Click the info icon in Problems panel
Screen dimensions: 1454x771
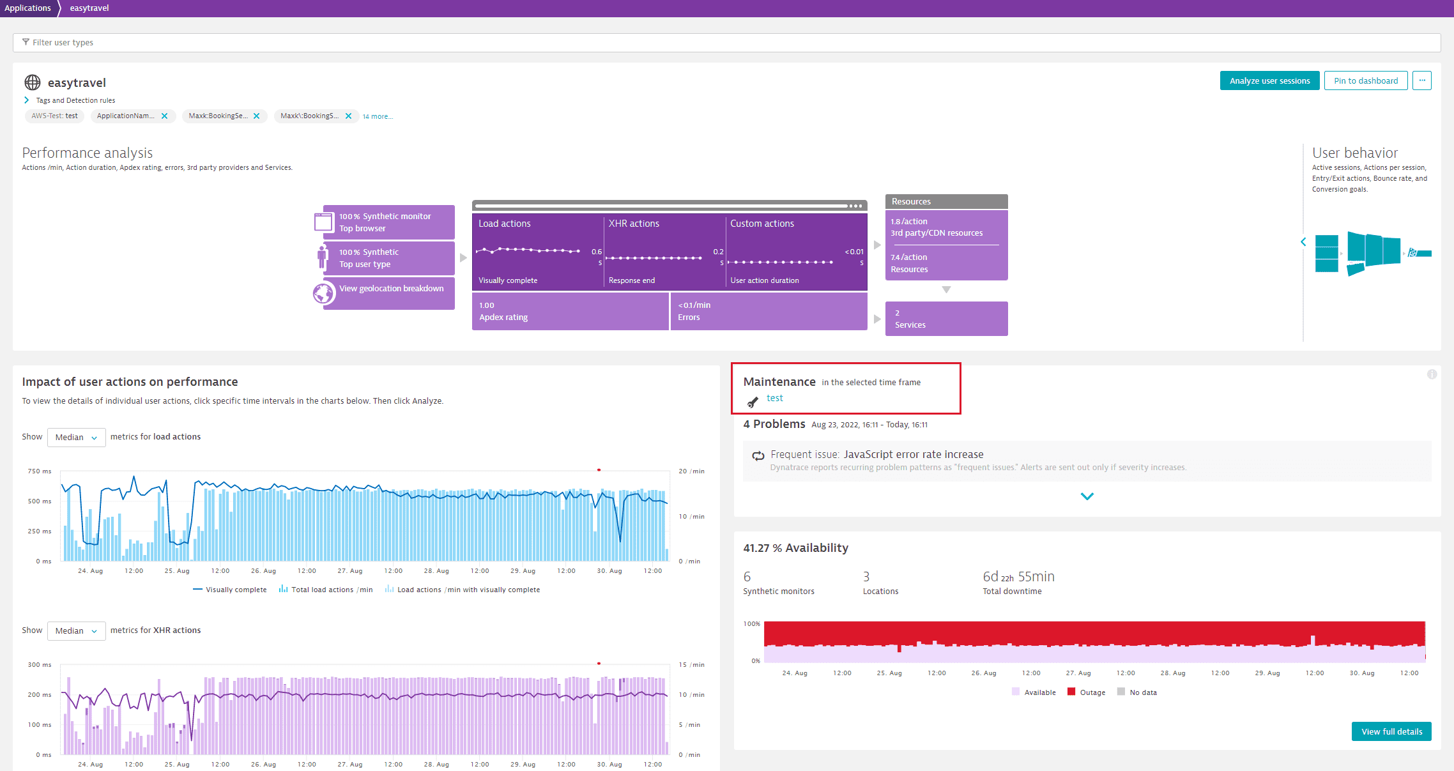[x=1432, y=374]
